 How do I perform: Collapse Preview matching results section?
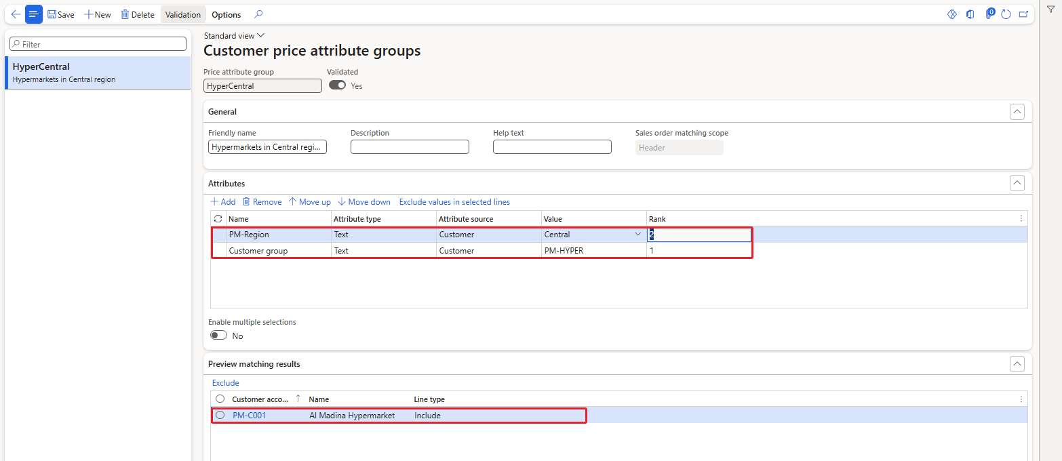pyautogui.click(x=1017, y=364)
